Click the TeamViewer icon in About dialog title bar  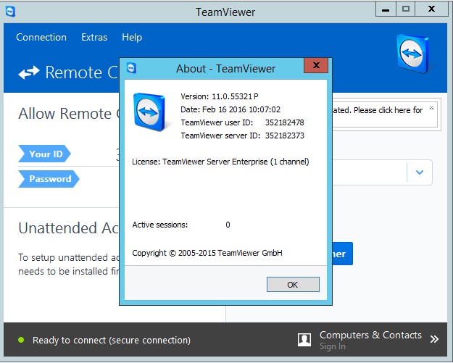(x=131, y=68)
